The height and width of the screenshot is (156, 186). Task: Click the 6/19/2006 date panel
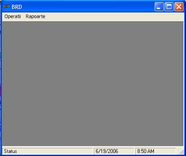tap(114, 151)
